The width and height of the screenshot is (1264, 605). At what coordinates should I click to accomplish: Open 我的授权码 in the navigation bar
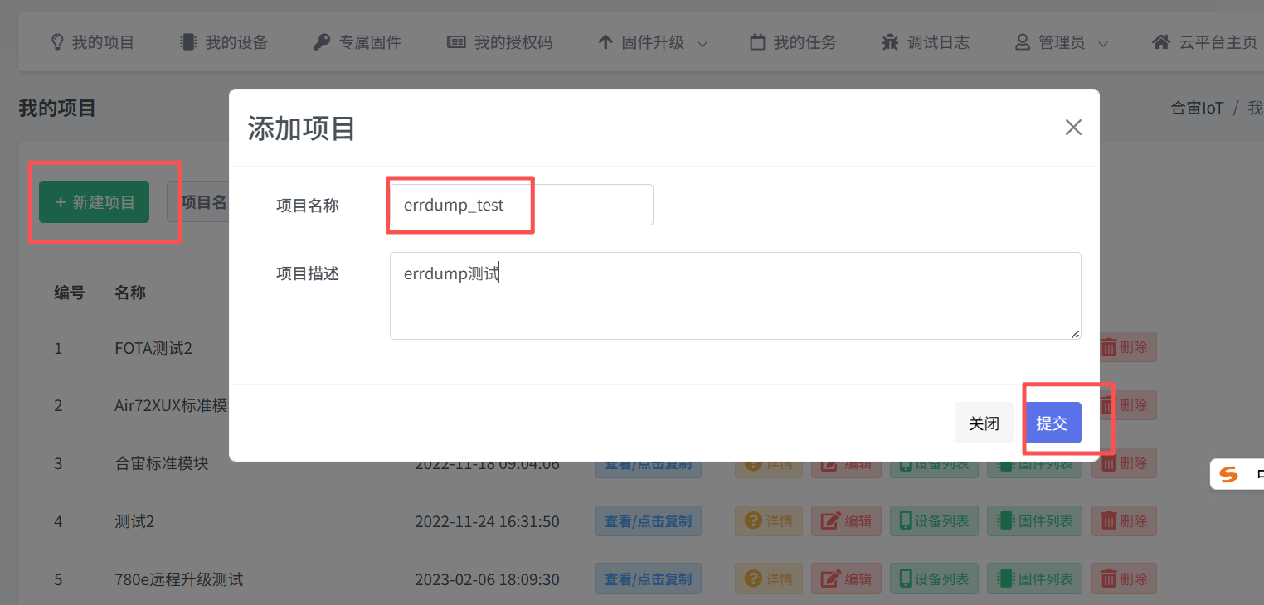pyautogui.click(x=499, y=42)
